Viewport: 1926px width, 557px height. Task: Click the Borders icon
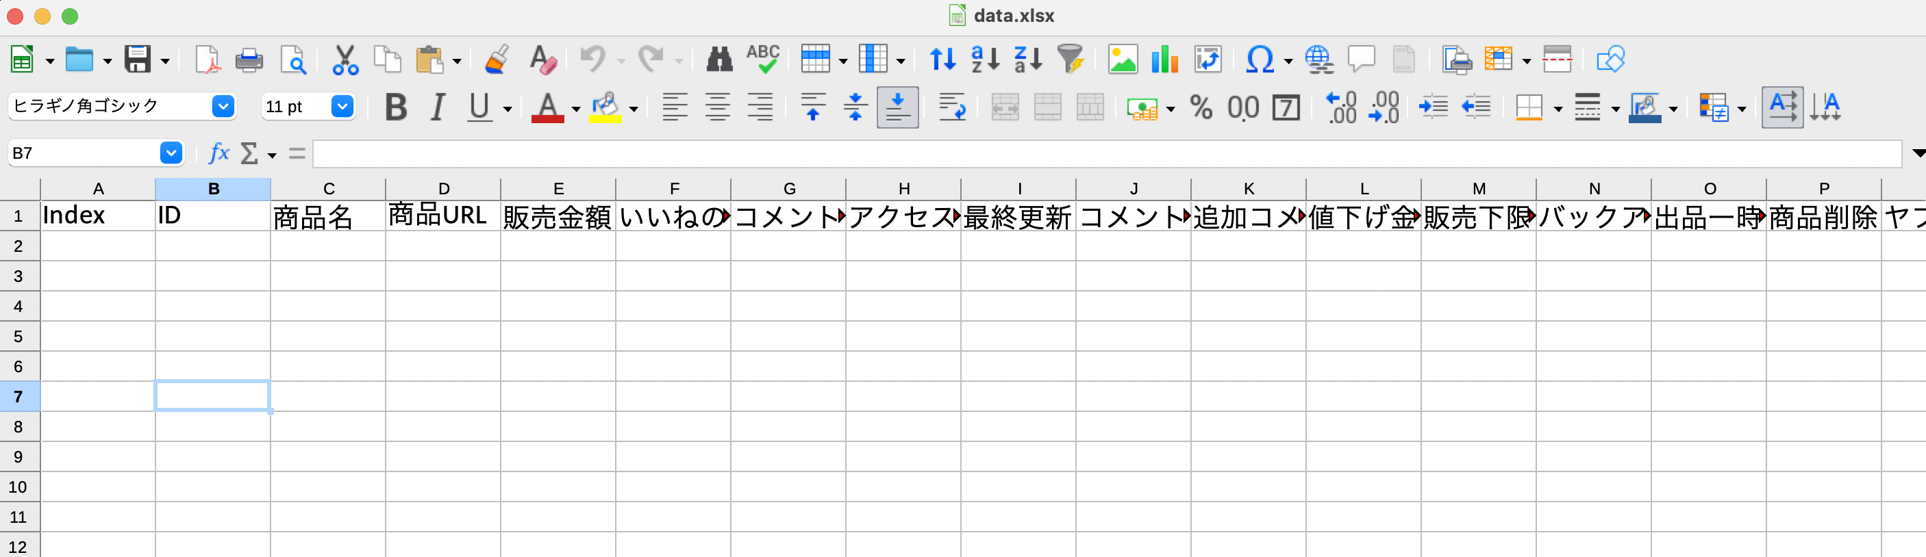(1529, 107)
